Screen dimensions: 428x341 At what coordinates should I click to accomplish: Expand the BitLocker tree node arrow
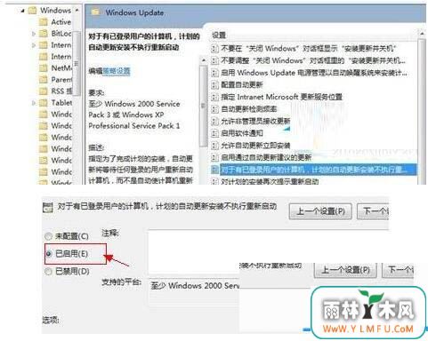point(34,34)
